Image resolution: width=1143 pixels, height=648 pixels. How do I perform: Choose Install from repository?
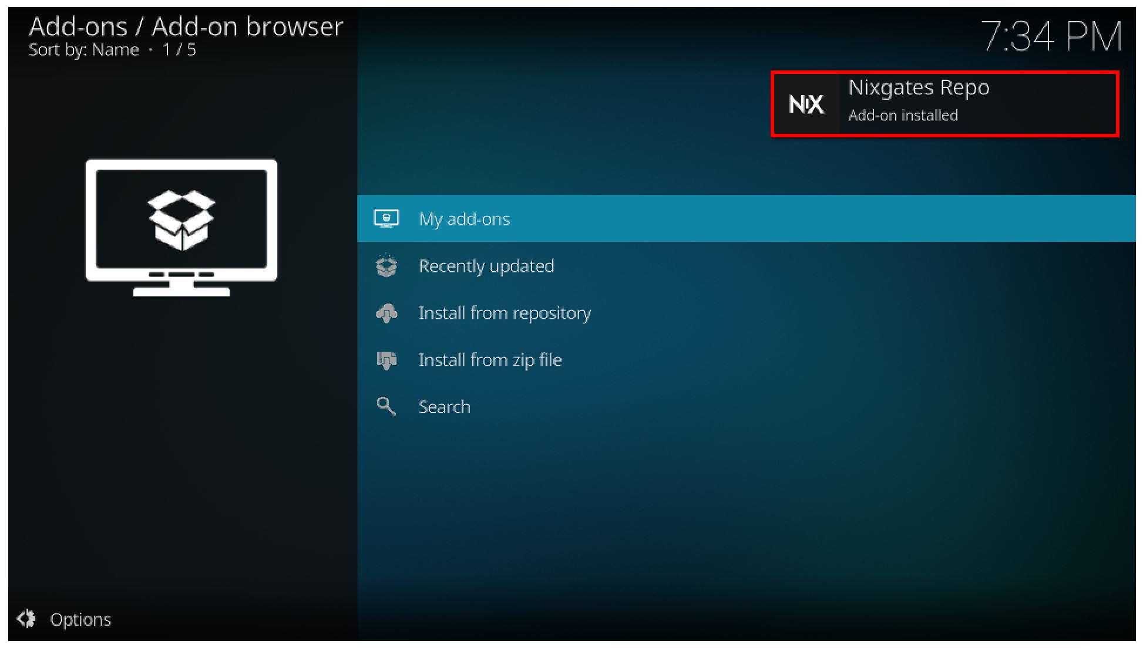(746, 313)
